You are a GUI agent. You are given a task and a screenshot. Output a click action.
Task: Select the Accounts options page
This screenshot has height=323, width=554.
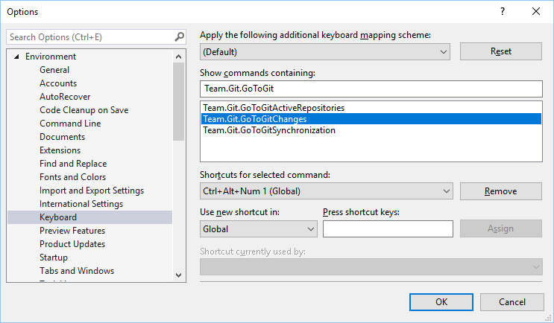58,83
